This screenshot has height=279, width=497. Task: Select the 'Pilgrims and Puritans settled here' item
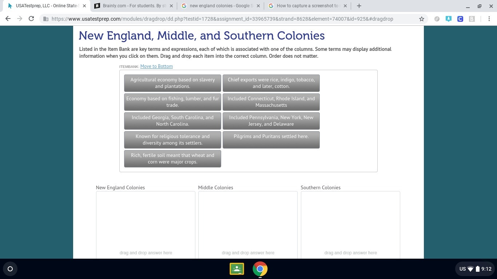271,139
